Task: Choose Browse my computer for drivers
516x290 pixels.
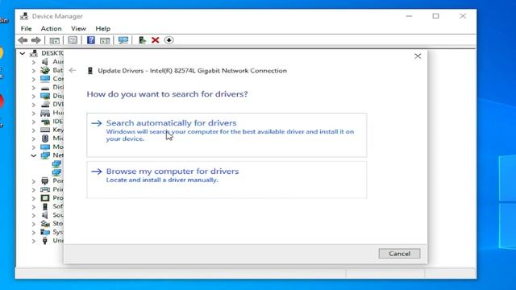Action: tap(227, 180)
